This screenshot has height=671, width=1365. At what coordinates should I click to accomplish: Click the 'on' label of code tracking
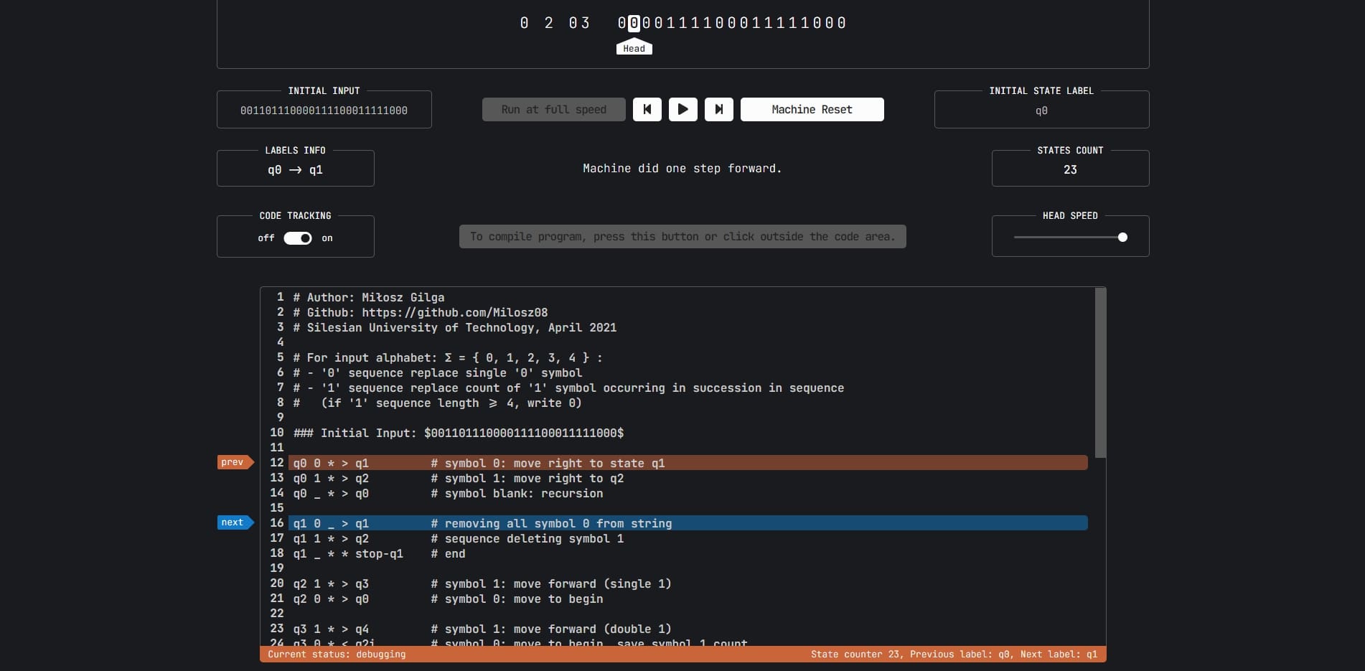coord(327,238)
